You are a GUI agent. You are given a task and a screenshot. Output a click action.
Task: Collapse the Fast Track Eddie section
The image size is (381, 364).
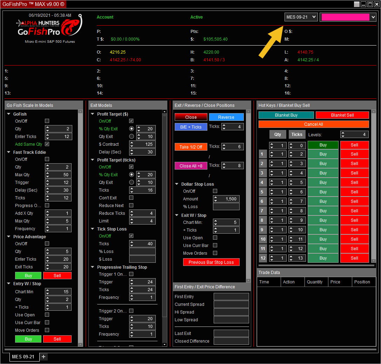(9, 152)
